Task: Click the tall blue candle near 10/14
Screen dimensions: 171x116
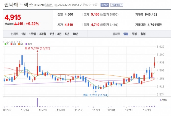Action: (x=22, y=60)
